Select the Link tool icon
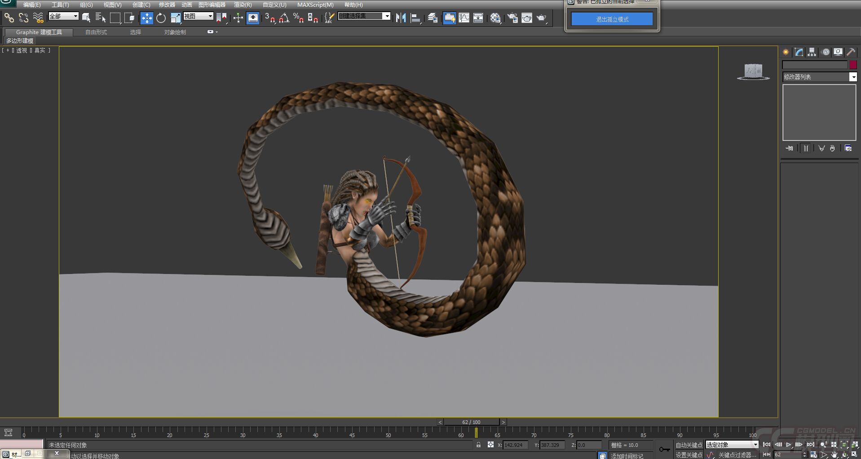This screenshot has height=459, width=861. point(9,18)
